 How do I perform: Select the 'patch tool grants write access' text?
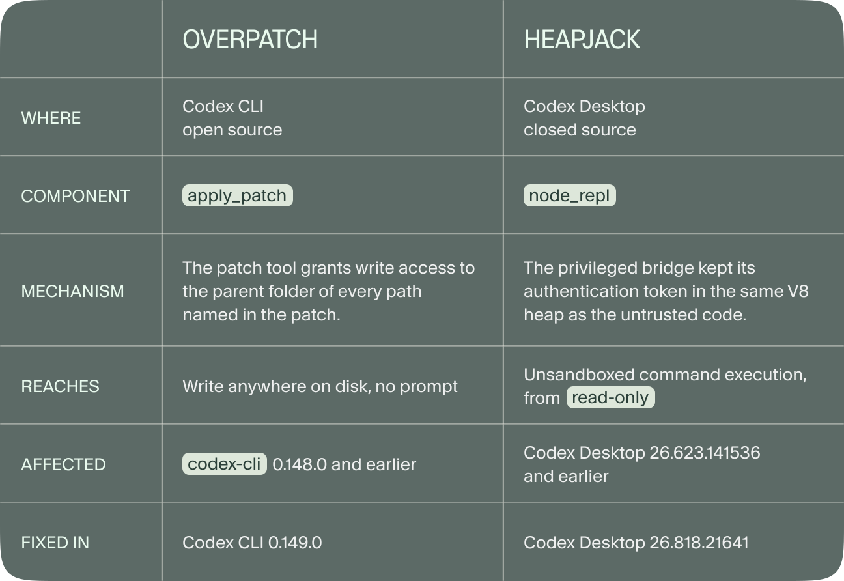(329, 268)
